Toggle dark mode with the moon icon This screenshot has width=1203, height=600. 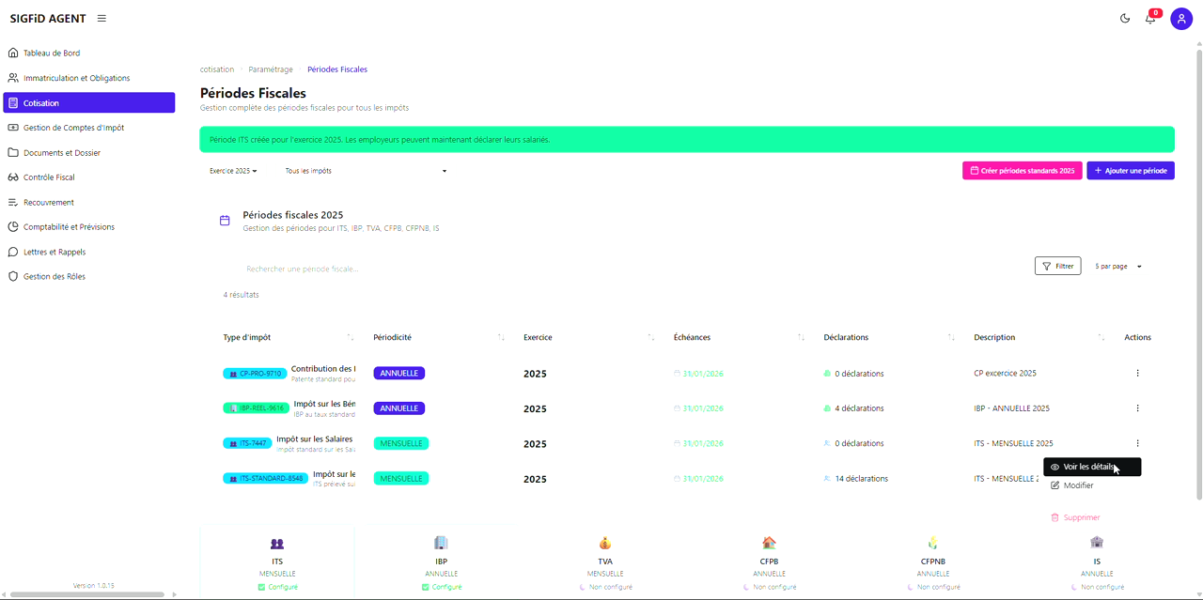click(1125, 18)
